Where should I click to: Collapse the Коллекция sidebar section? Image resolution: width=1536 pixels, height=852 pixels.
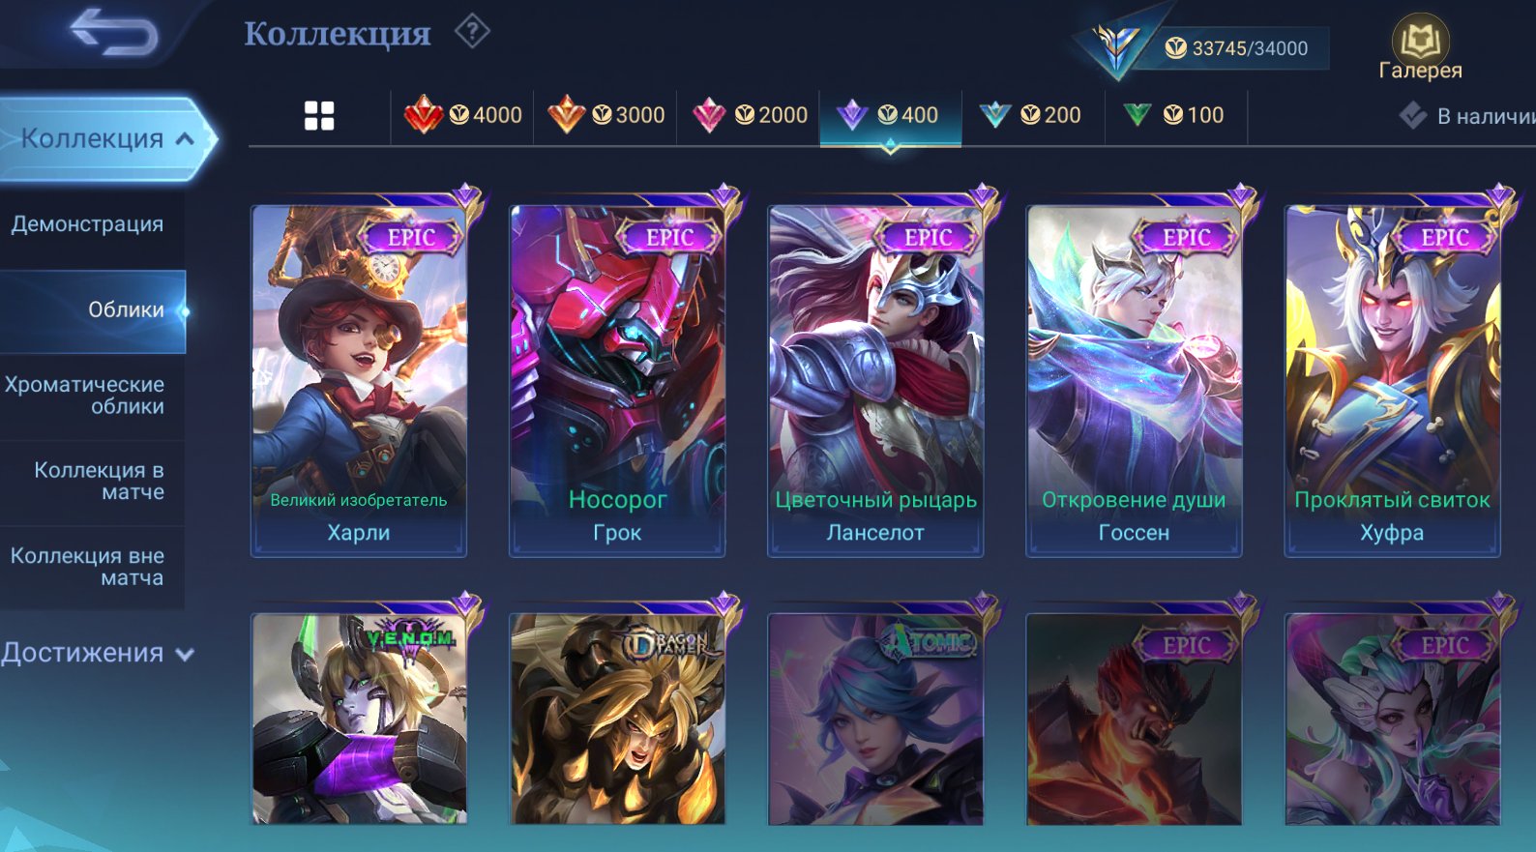(107, 139)
